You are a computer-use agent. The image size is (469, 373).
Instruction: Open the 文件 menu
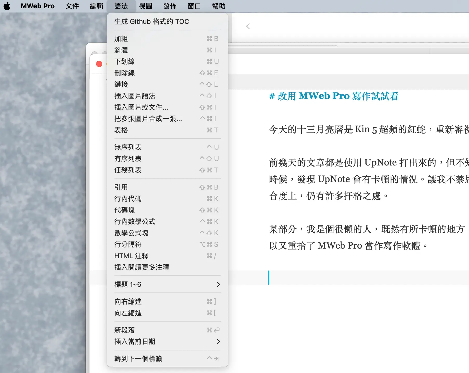pos(72,6)
